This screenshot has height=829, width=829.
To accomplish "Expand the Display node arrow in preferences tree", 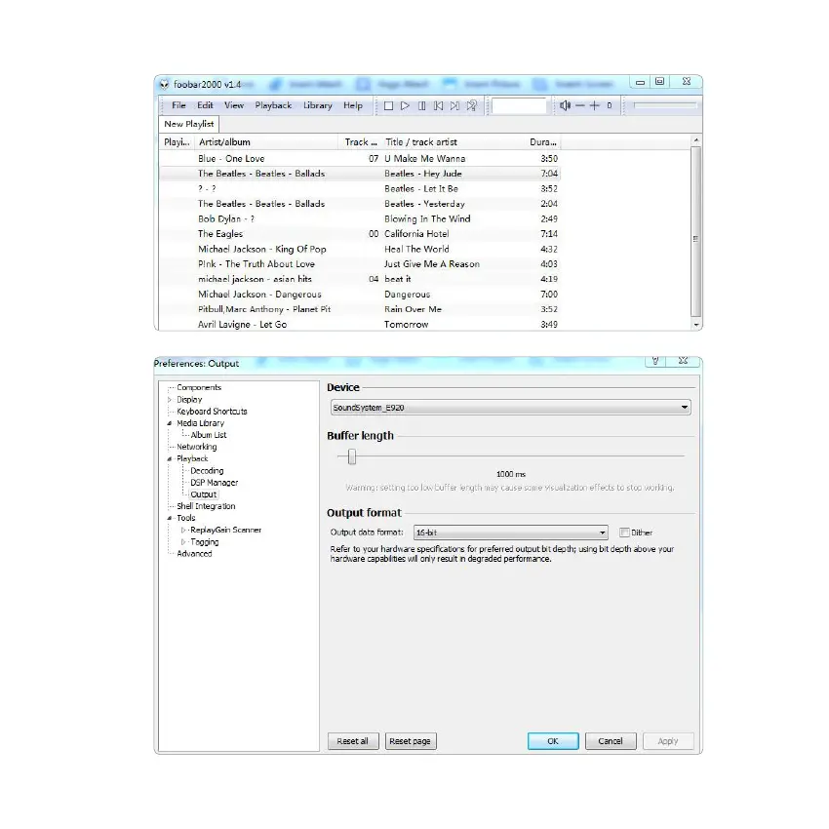I will (170, 400).
